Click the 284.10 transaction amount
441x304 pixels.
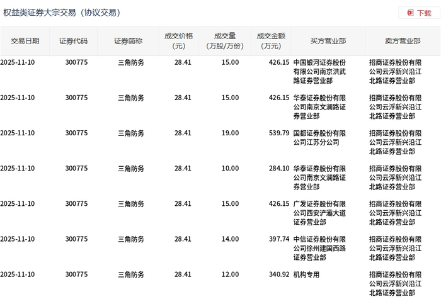click(279, 168)
